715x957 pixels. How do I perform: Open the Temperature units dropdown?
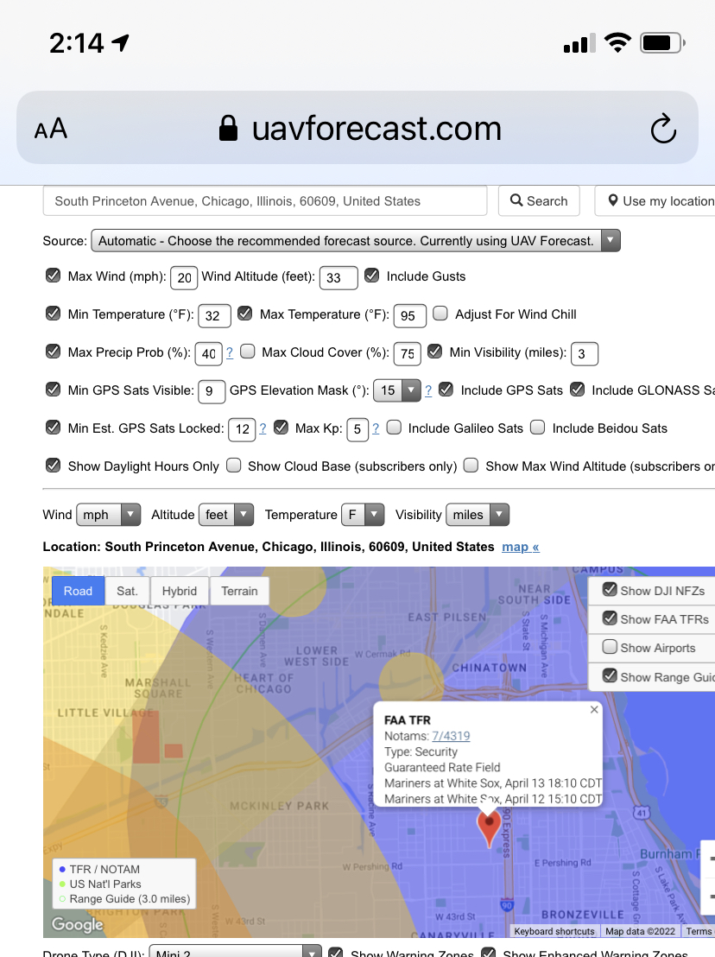pos(363,515)
